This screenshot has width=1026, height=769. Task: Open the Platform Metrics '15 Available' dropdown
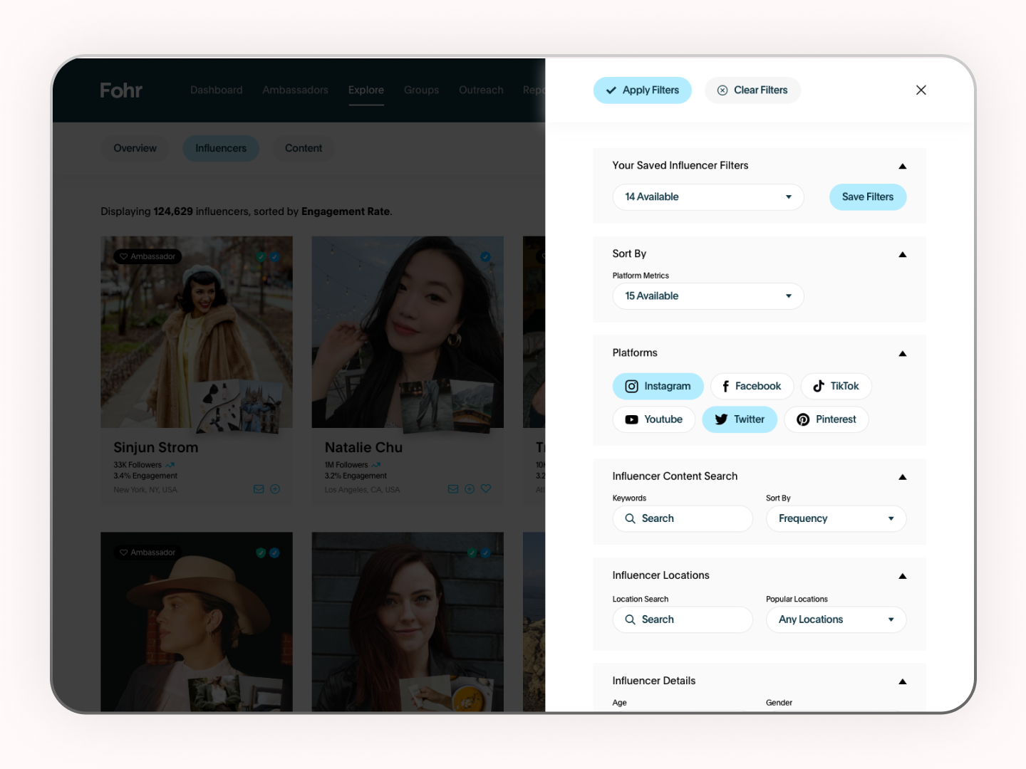click(708, 296)
